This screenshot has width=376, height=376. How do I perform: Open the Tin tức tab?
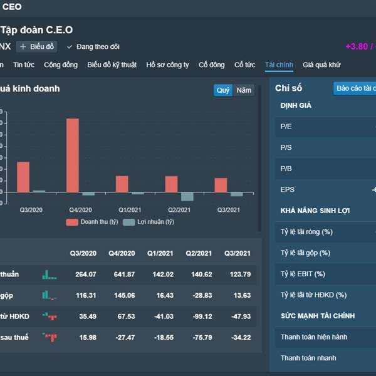tap(24, 65)
